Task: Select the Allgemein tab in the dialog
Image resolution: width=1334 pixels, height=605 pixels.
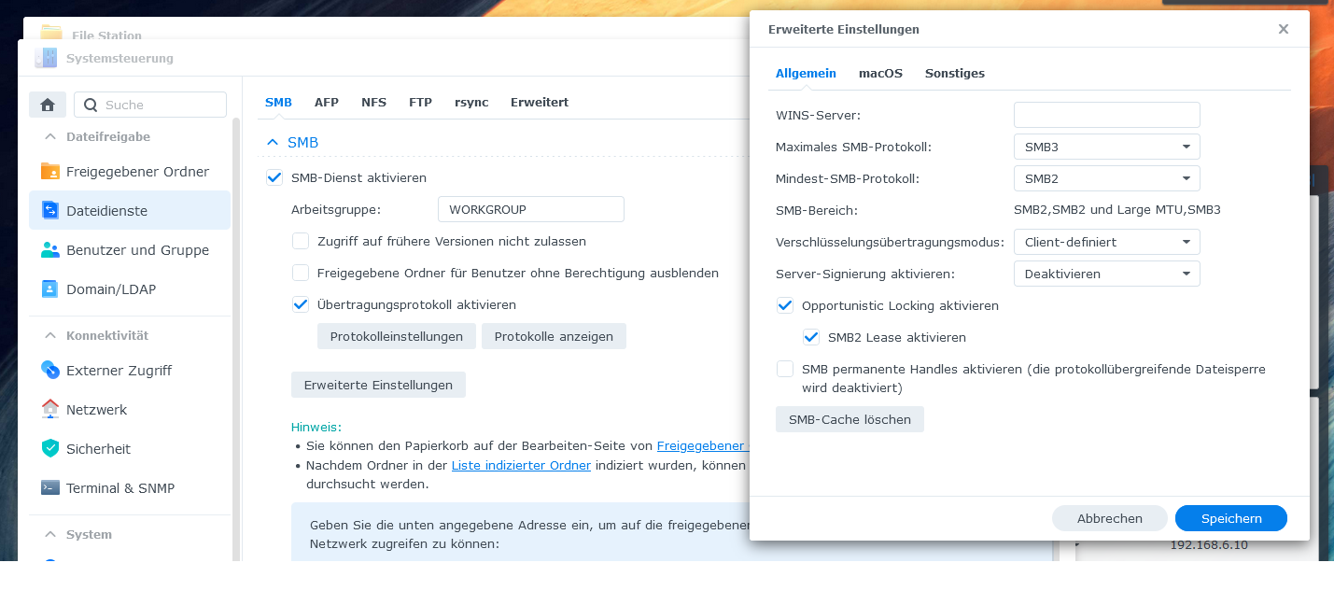Action: click(x=806, y=73)
